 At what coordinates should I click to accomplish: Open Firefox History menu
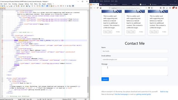(x=101, y=1)
